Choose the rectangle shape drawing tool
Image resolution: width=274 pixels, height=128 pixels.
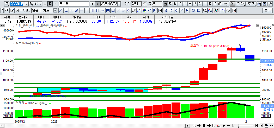(x=199, y=10)
